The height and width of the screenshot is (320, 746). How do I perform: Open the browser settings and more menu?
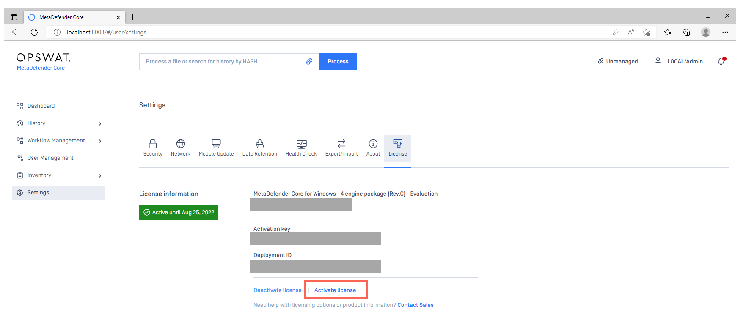point(725,32)
